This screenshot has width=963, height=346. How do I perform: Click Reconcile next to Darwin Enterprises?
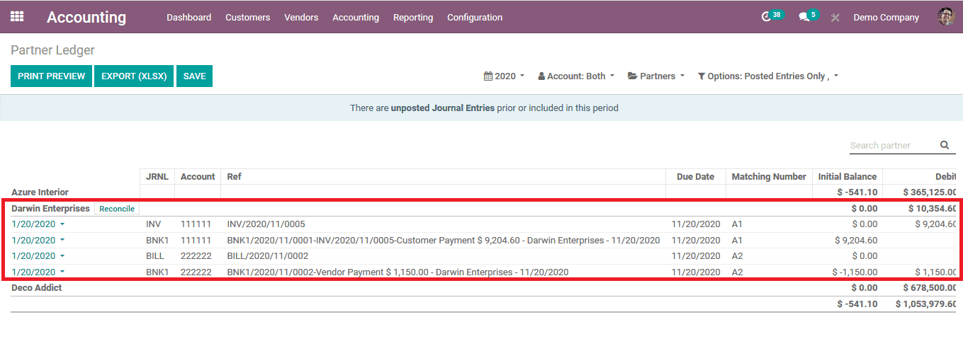point(117,209)
